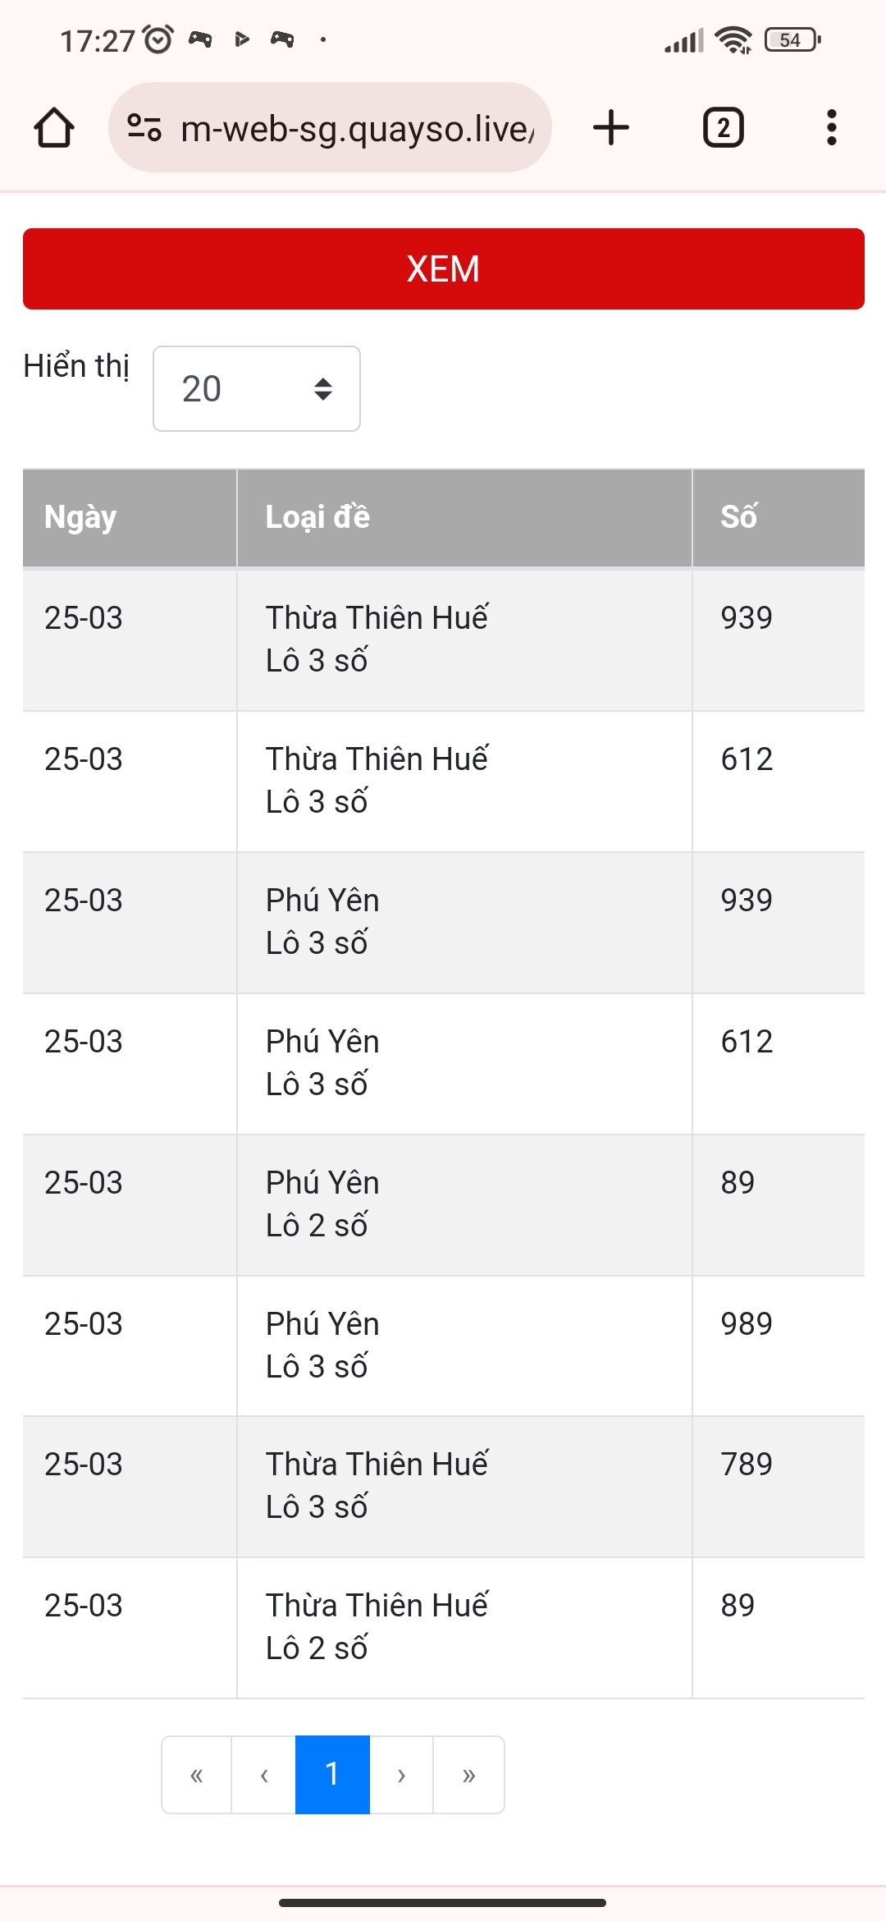Click the Loại đề column header
The image size is (886, 1921).
464,518
